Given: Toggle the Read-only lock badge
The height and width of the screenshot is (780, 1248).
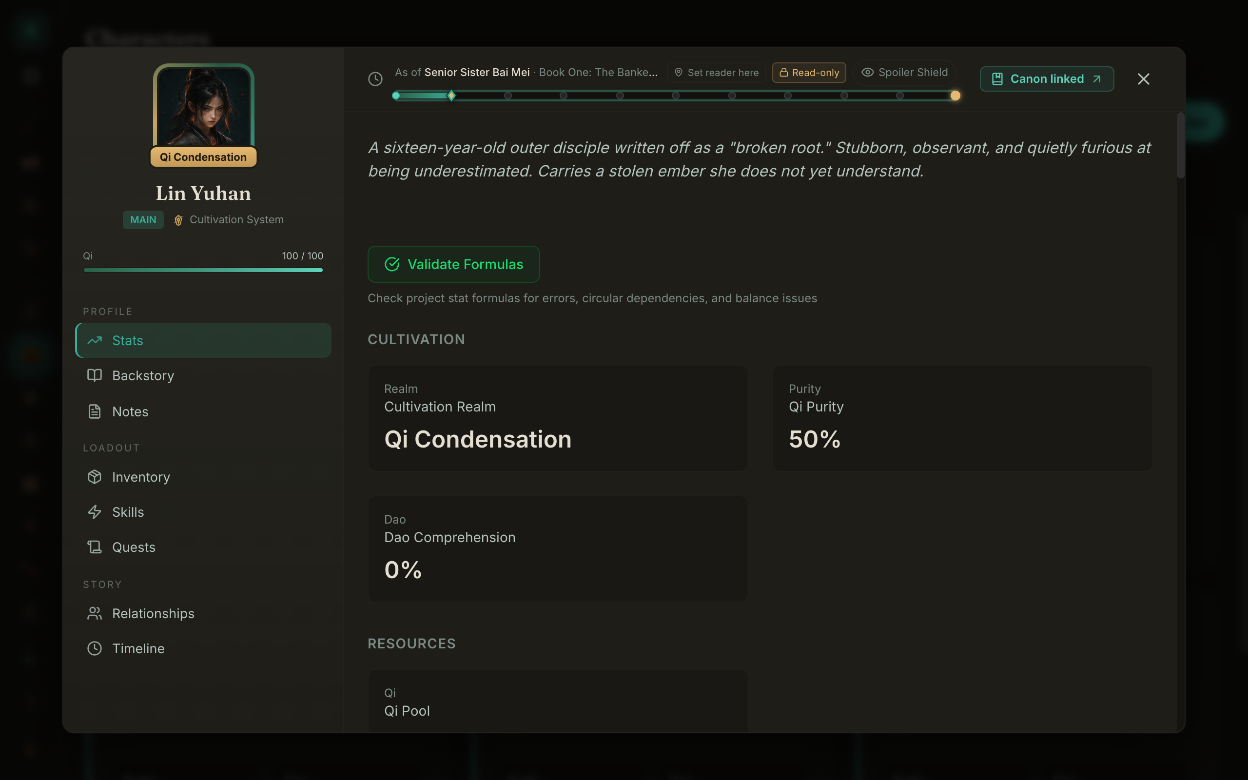Looking at the screenshot, I should [809, 73].
